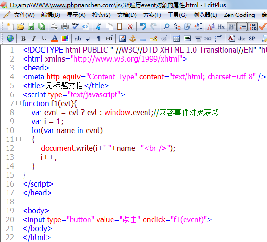Collapse the fold at line 11
The width and height of the screenshot is (267, 242).
(x=18, y=139)
